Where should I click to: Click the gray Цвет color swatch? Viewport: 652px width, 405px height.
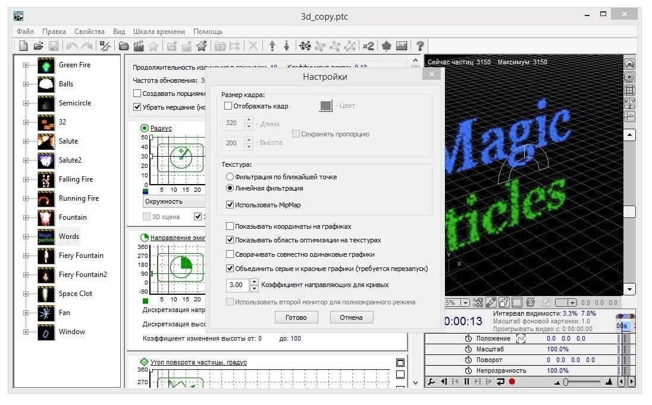point(325,106)
